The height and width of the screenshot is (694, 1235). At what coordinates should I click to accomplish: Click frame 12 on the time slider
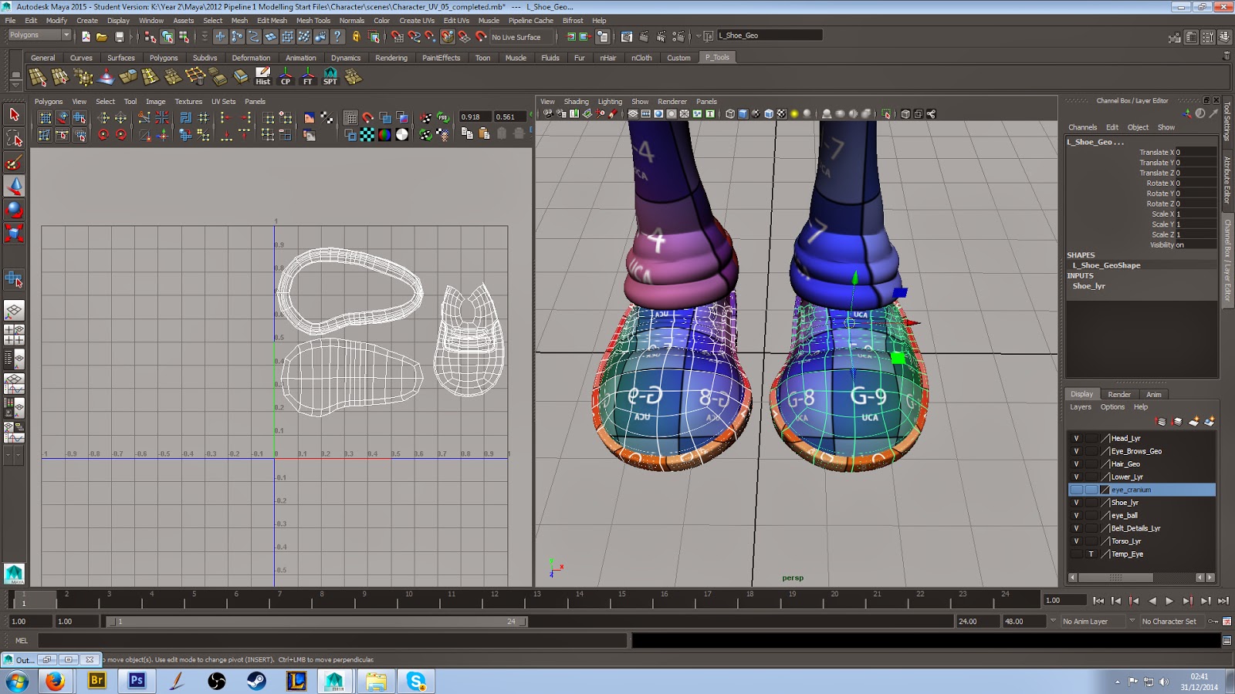[493, 600]
